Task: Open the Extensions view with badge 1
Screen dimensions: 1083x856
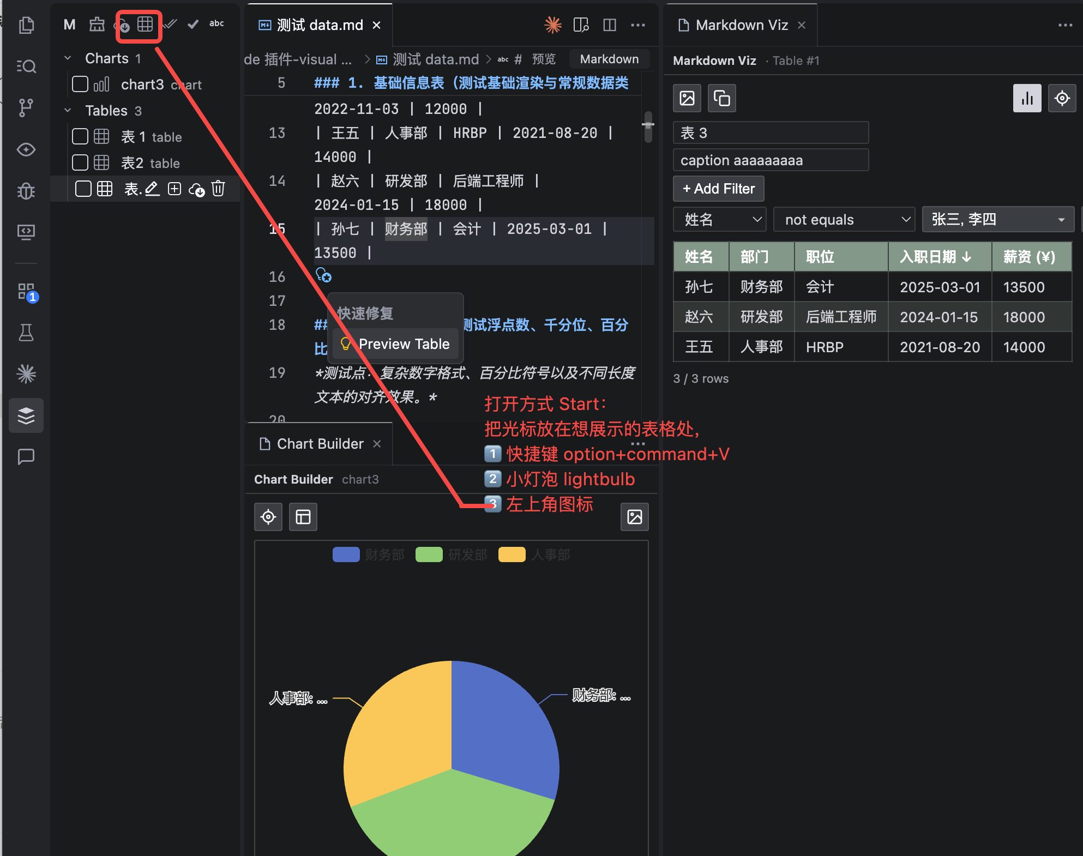Action: coord(26,292)
